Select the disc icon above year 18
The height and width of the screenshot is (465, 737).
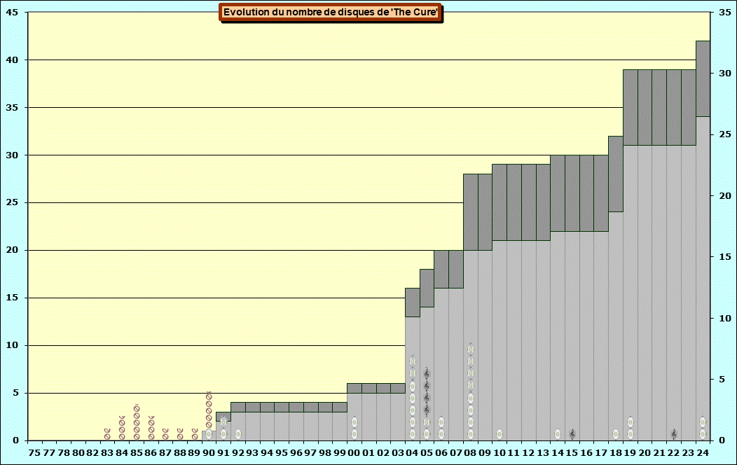tap(615, 434)
